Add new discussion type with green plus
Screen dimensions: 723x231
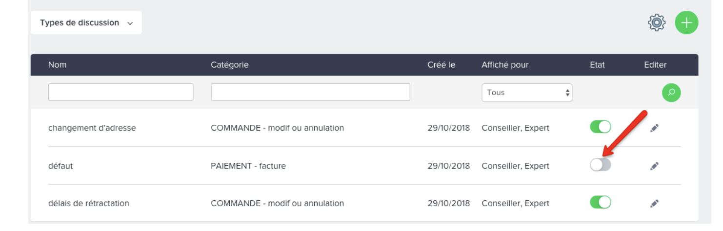click(686, 22)
